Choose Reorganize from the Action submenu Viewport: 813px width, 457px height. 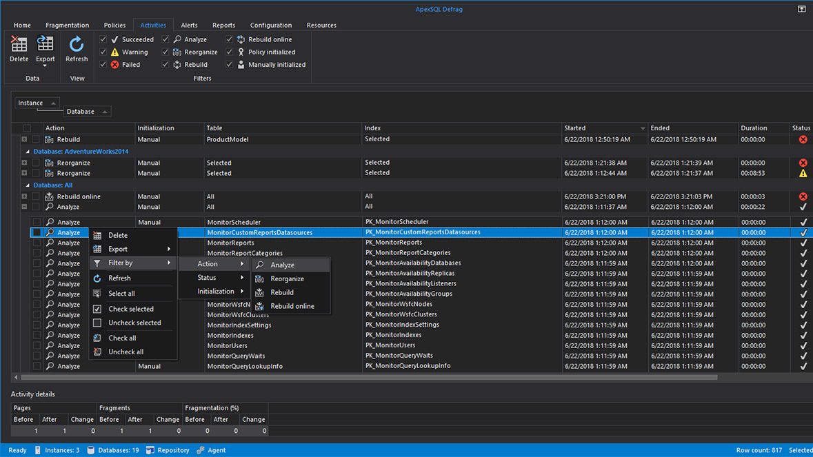tap(288, 279)
